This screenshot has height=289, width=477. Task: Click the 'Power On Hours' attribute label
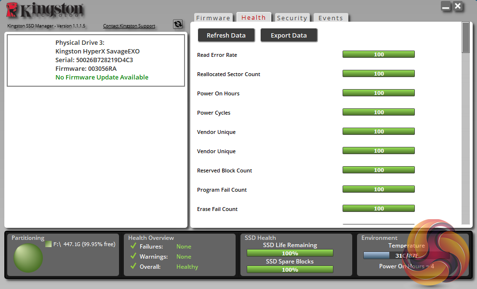tap(218, 93)
